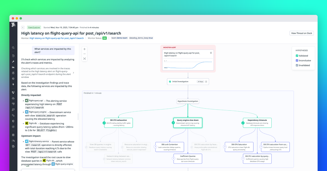Click the datadog_demo_keep:true tag
The width and height of the screenshot is (327, 171).
(x=141, y=38)
